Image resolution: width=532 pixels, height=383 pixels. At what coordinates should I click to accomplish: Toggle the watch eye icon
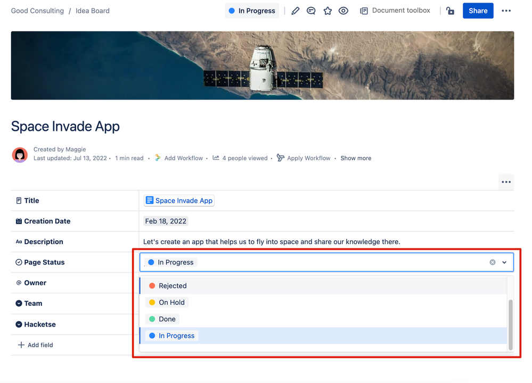(343, 11)
